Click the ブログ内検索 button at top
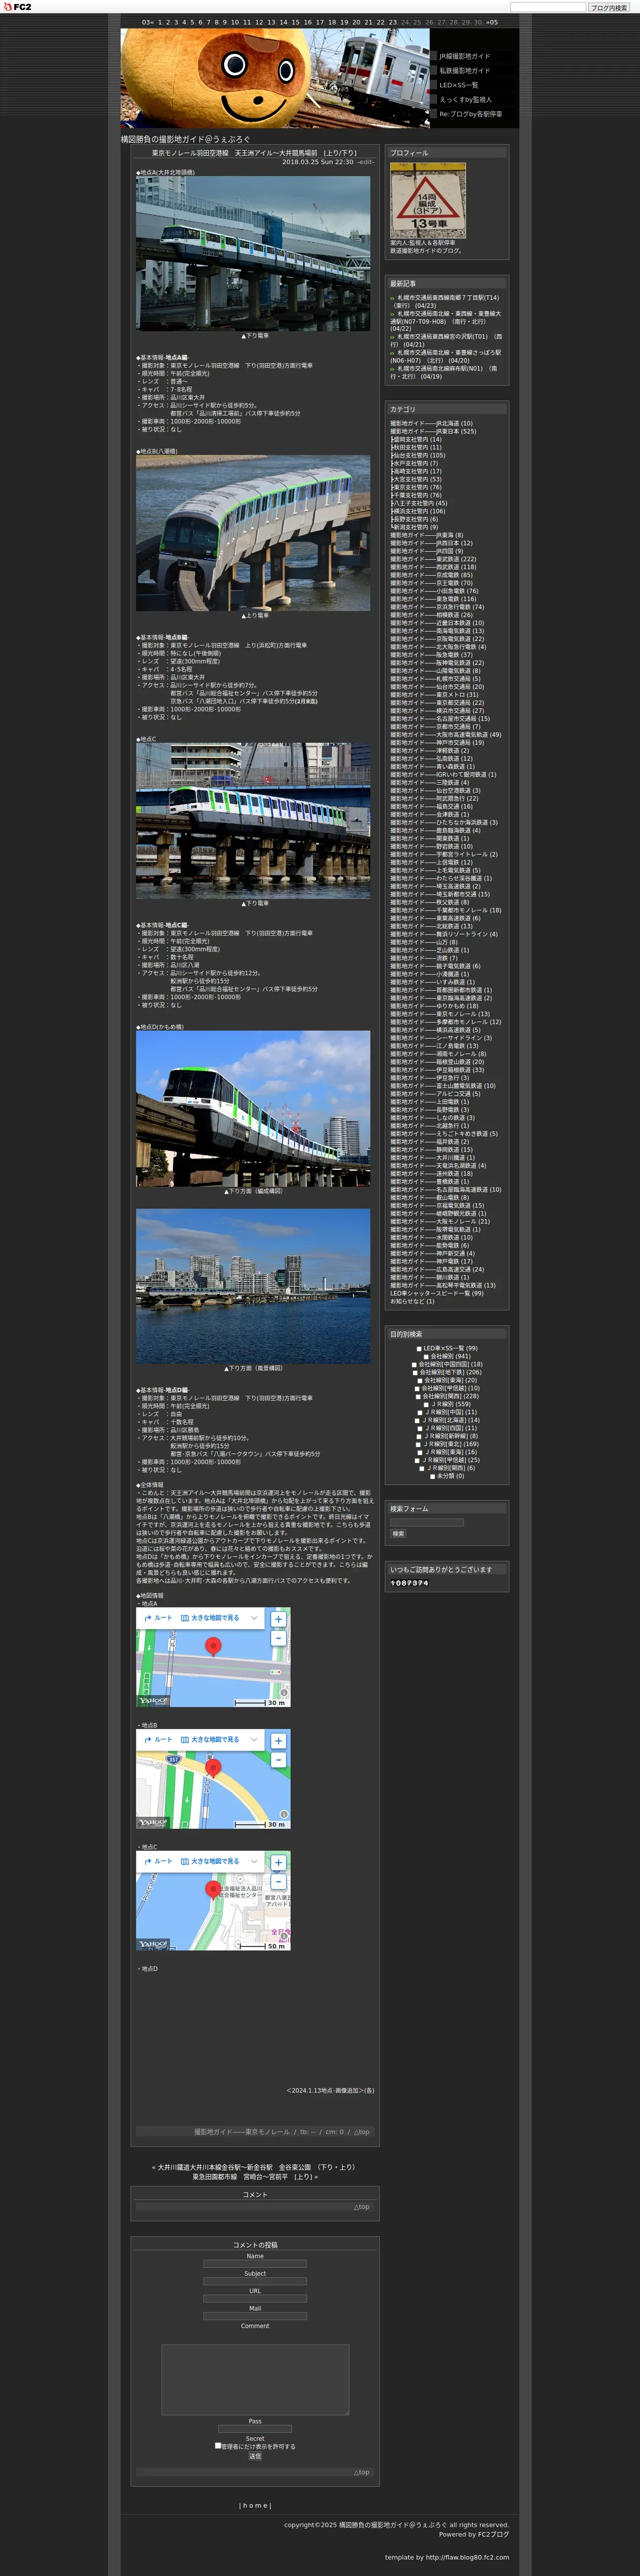640x2576 pixels. click(608, 7)
